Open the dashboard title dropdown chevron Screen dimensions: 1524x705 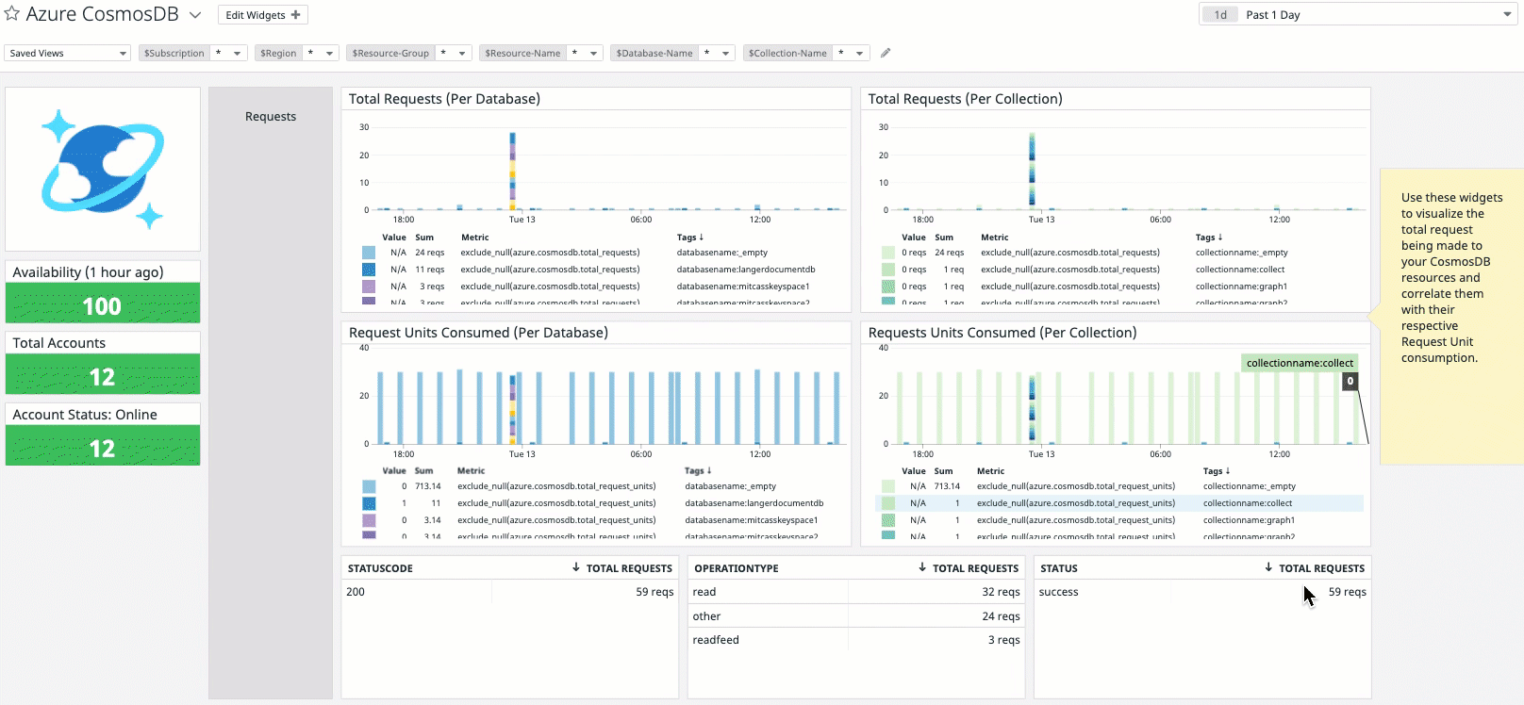[x=195, y=15]
